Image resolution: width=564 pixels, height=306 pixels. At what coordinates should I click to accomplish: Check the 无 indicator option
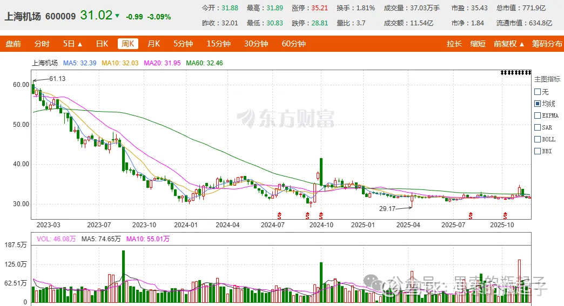(x=538, y=92)
